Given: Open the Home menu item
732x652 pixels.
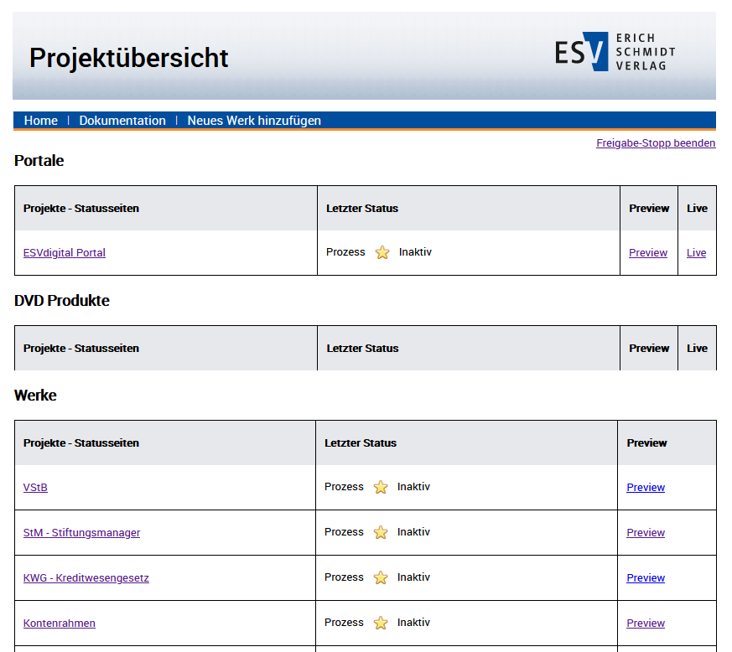Looking at the screenshot, I should 41,121.
